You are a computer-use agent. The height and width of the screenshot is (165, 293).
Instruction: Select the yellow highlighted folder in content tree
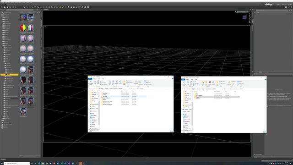(9, 75)
